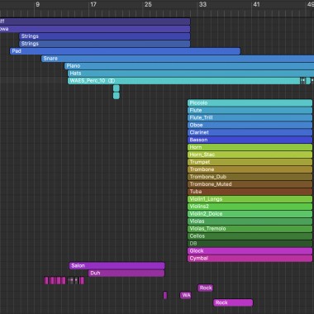Select the Violins2 region
Viewport: 314px width, 314px height.
(250, 207)
